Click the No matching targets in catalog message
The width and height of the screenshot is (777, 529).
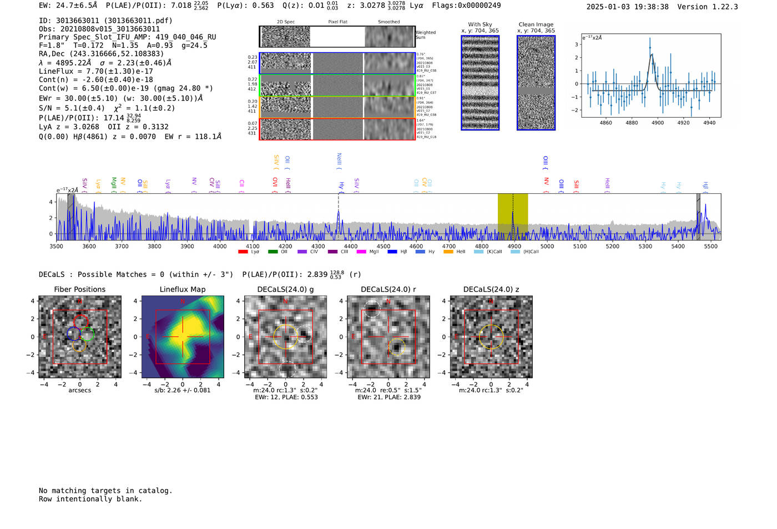point(105,491)
